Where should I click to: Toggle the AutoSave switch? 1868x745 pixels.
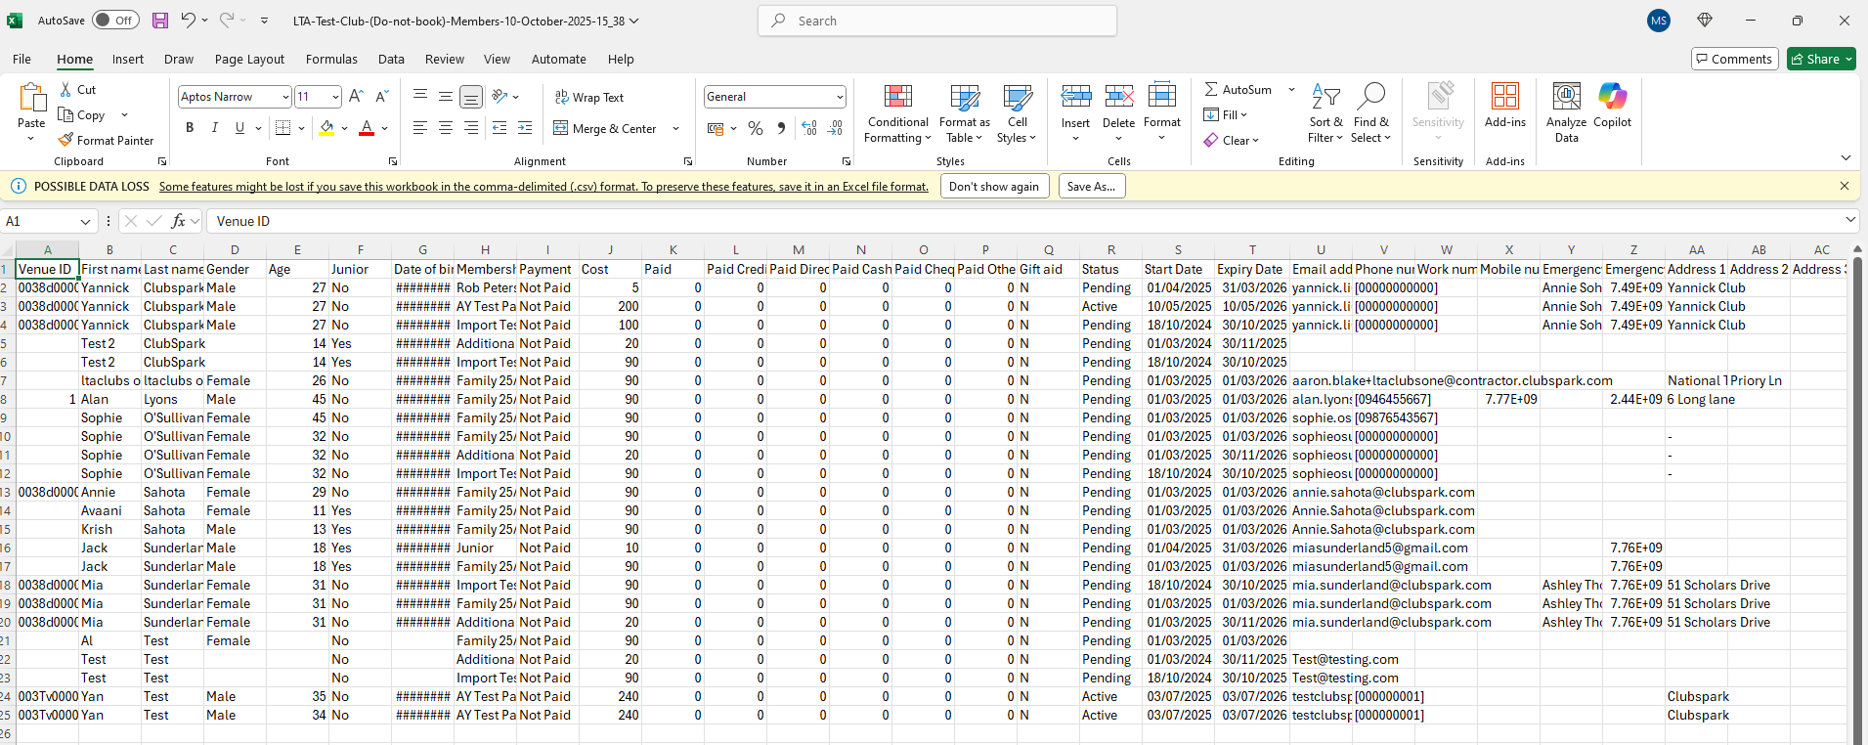115,21
